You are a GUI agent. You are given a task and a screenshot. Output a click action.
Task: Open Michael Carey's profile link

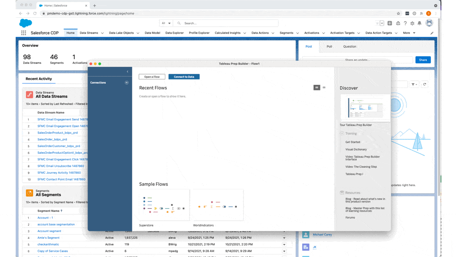[322, 235]
